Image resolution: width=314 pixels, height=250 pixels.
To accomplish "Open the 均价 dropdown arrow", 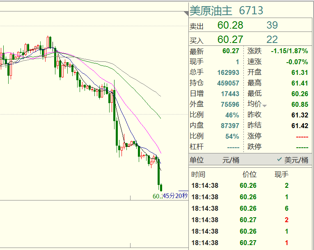I will (264, 106).
